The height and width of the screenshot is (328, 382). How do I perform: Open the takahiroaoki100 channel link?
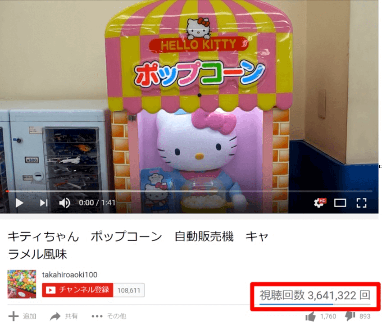pos(70,275)
